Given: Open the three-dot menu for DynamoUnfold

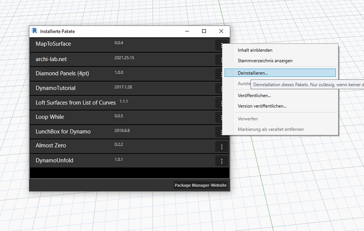Looking at the screenshot, I should pyautogui.click(x=222, y=161).
